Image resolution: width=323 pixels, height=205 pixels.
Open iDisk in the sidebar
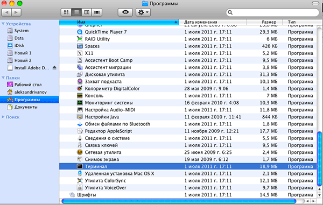pos(16,46)
